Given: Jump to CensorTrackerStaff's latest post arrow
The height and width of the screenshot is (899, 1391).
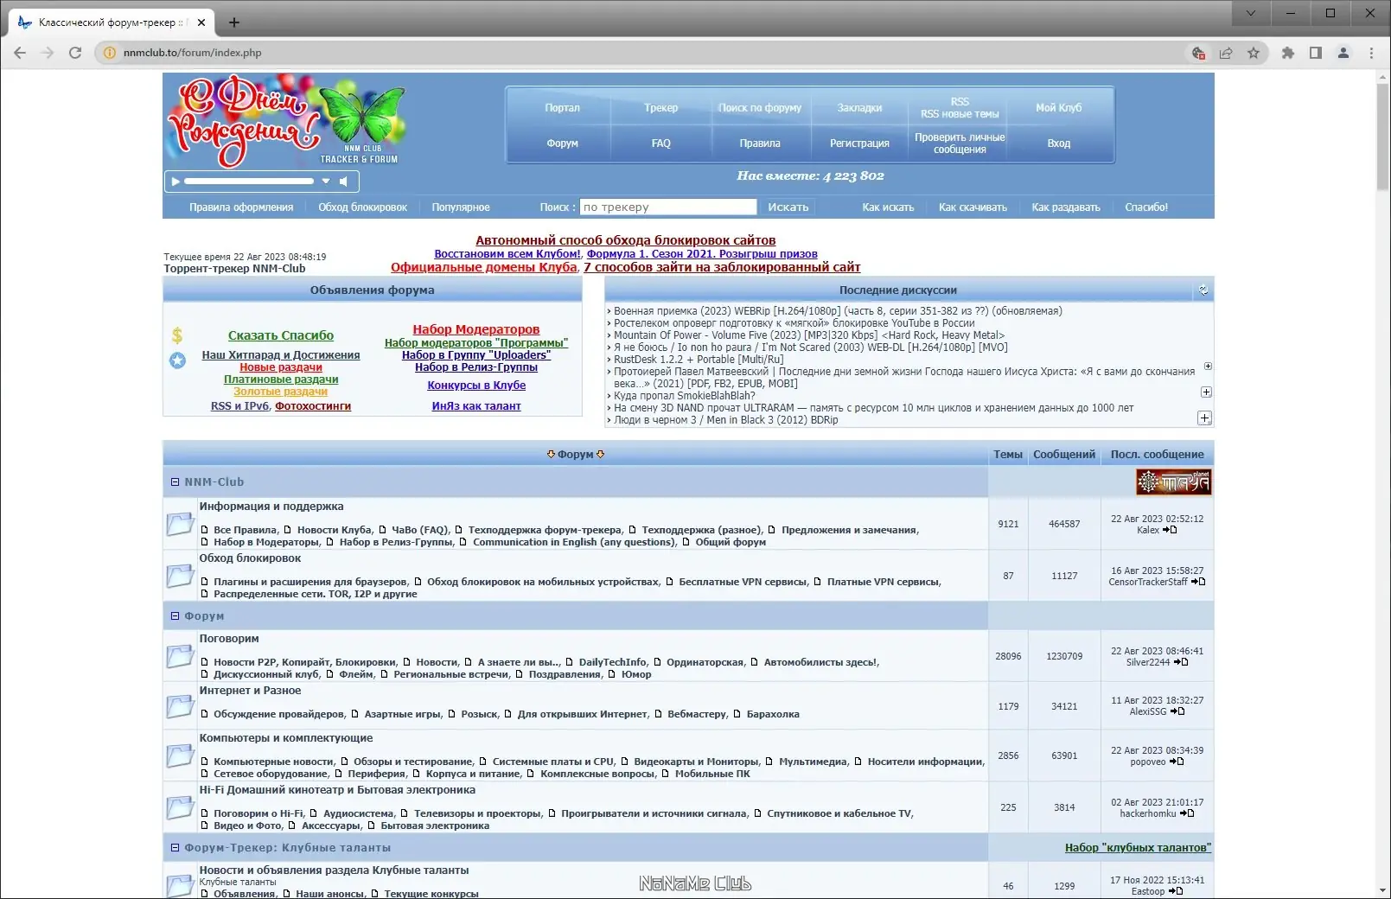Looking at the screenshot, I should (1198, 583).
